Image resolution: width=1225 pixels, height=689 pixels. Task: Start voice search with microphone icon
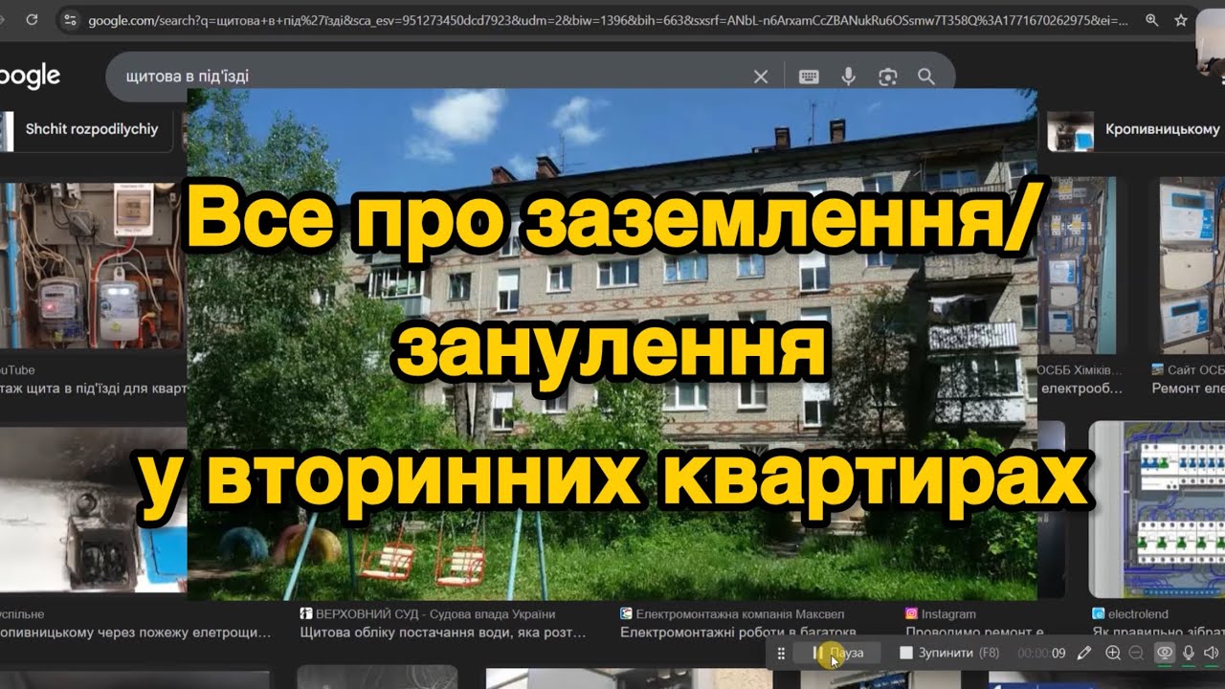click(848, 77)
